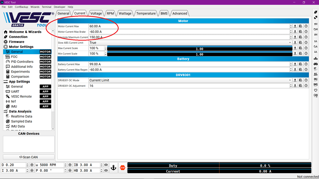Open the DRV8301 OC Mode dropdown
The height and width of the screenshot is (179, 319).
click(x=290, y=80)
